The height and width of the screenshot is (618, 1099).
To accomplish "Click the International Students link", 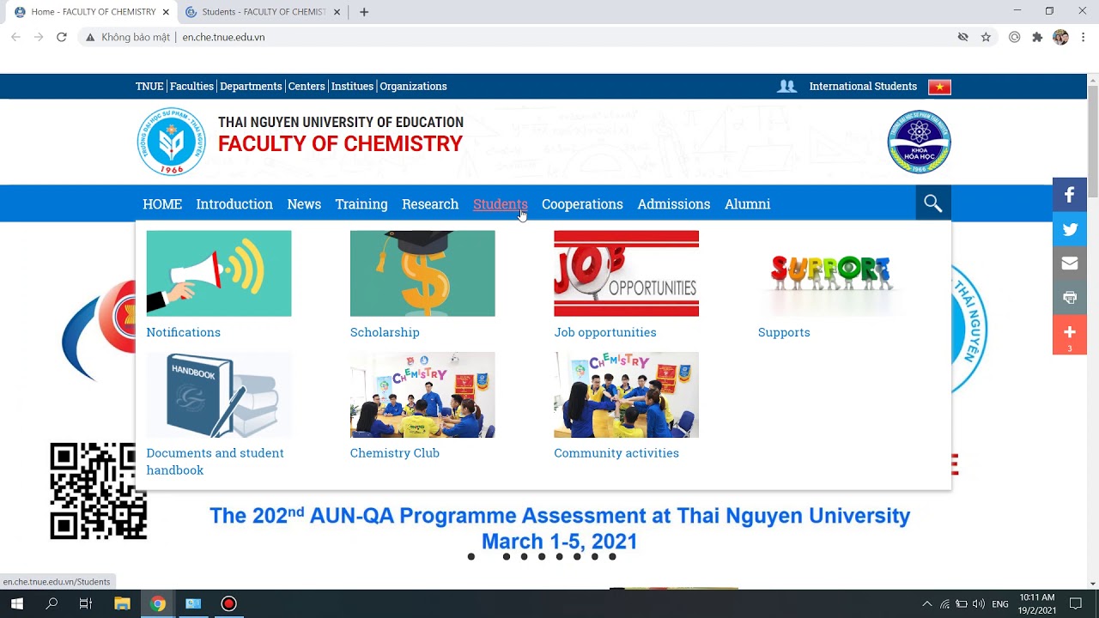I will tap(863, 87).
